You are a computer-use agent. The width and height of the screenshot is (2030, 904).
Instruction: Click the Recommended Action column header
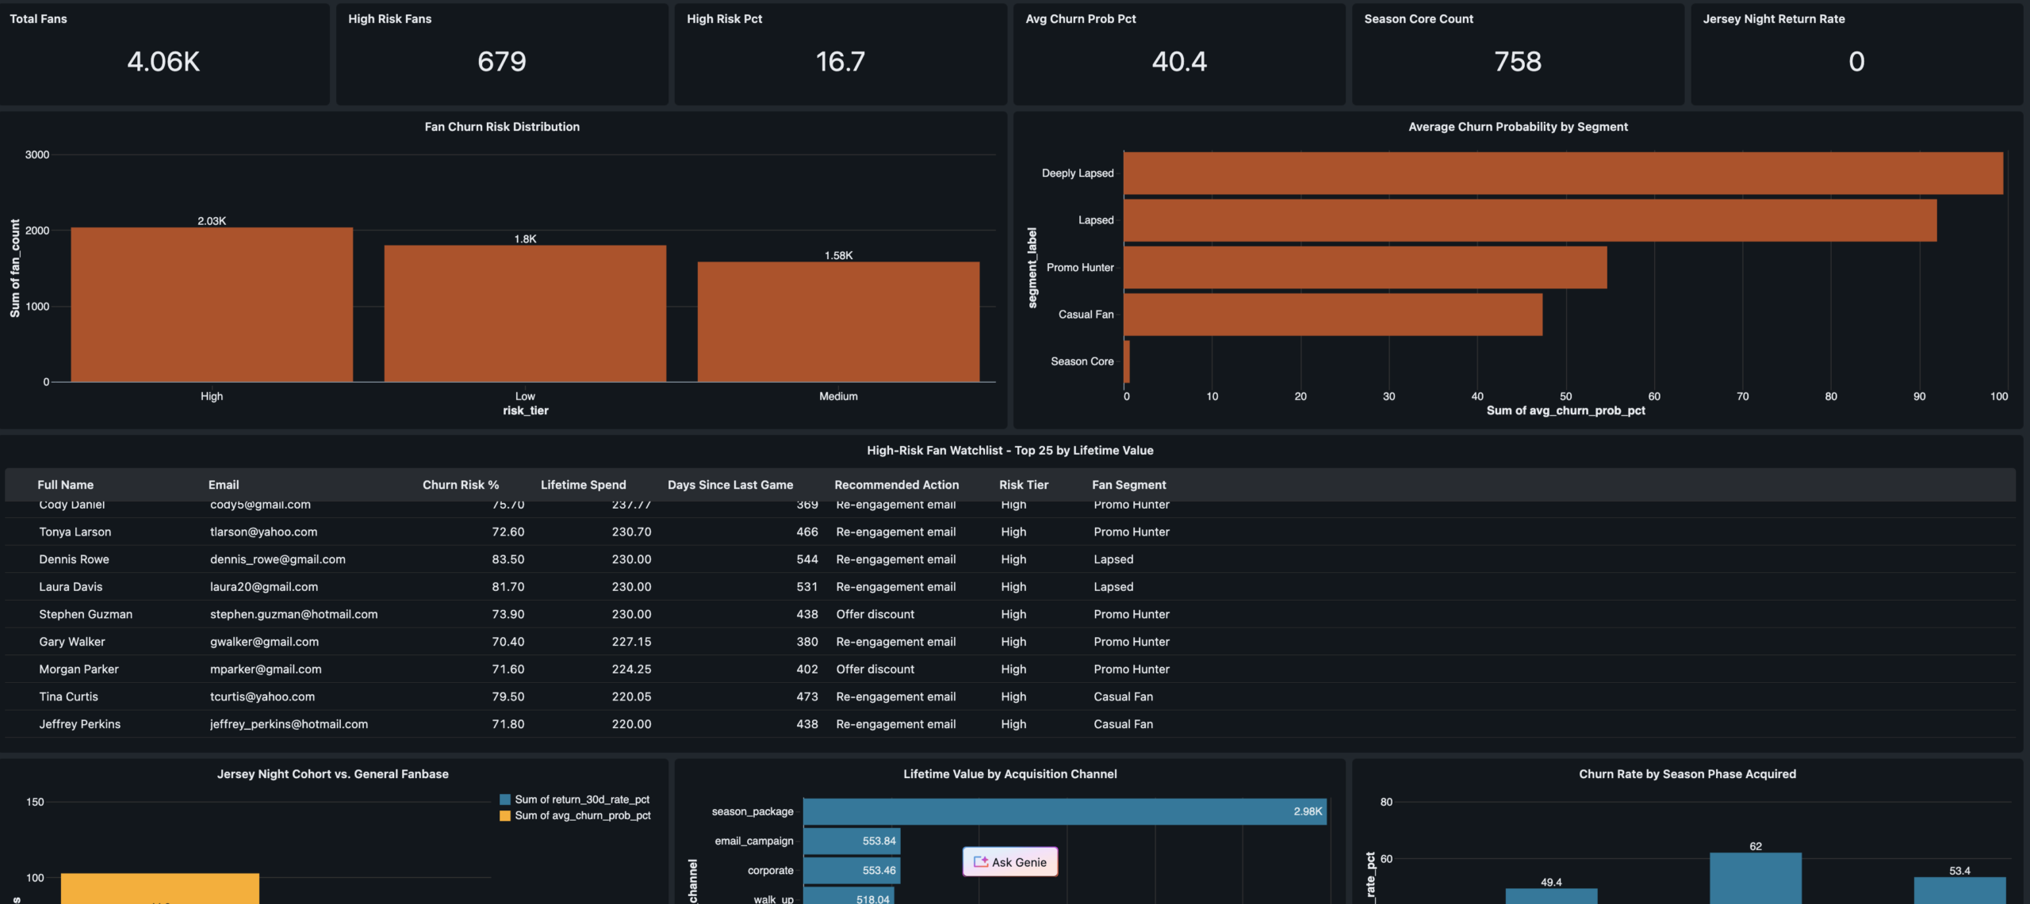click(x=897, y=485)
